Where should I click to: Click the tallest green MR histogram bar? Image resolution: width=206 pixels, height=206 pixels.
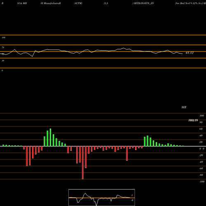pyautogui.click(x=50, y=137)
